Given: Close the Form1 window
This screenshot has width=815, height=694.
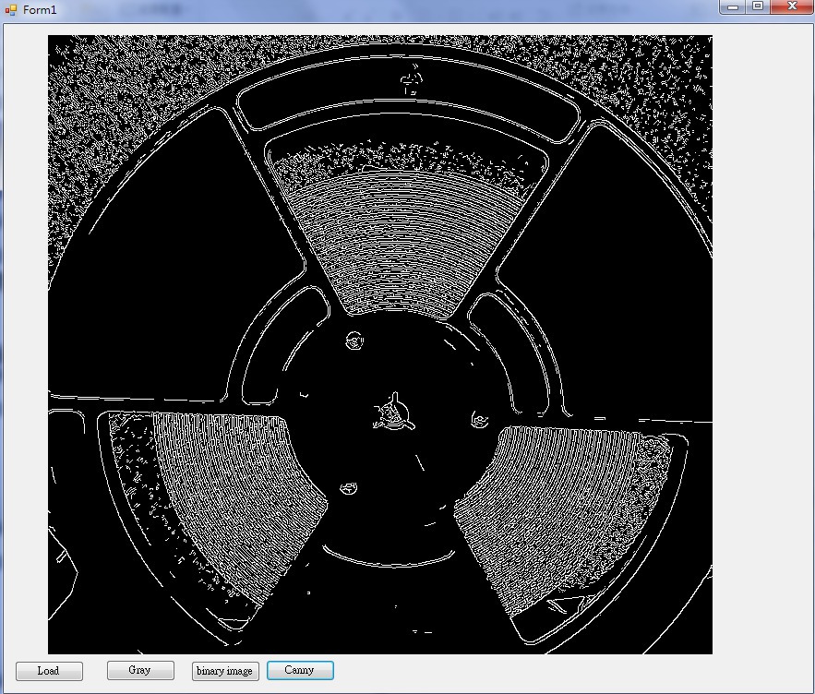Looking at the screenshot, I should (x=792, y=6).
